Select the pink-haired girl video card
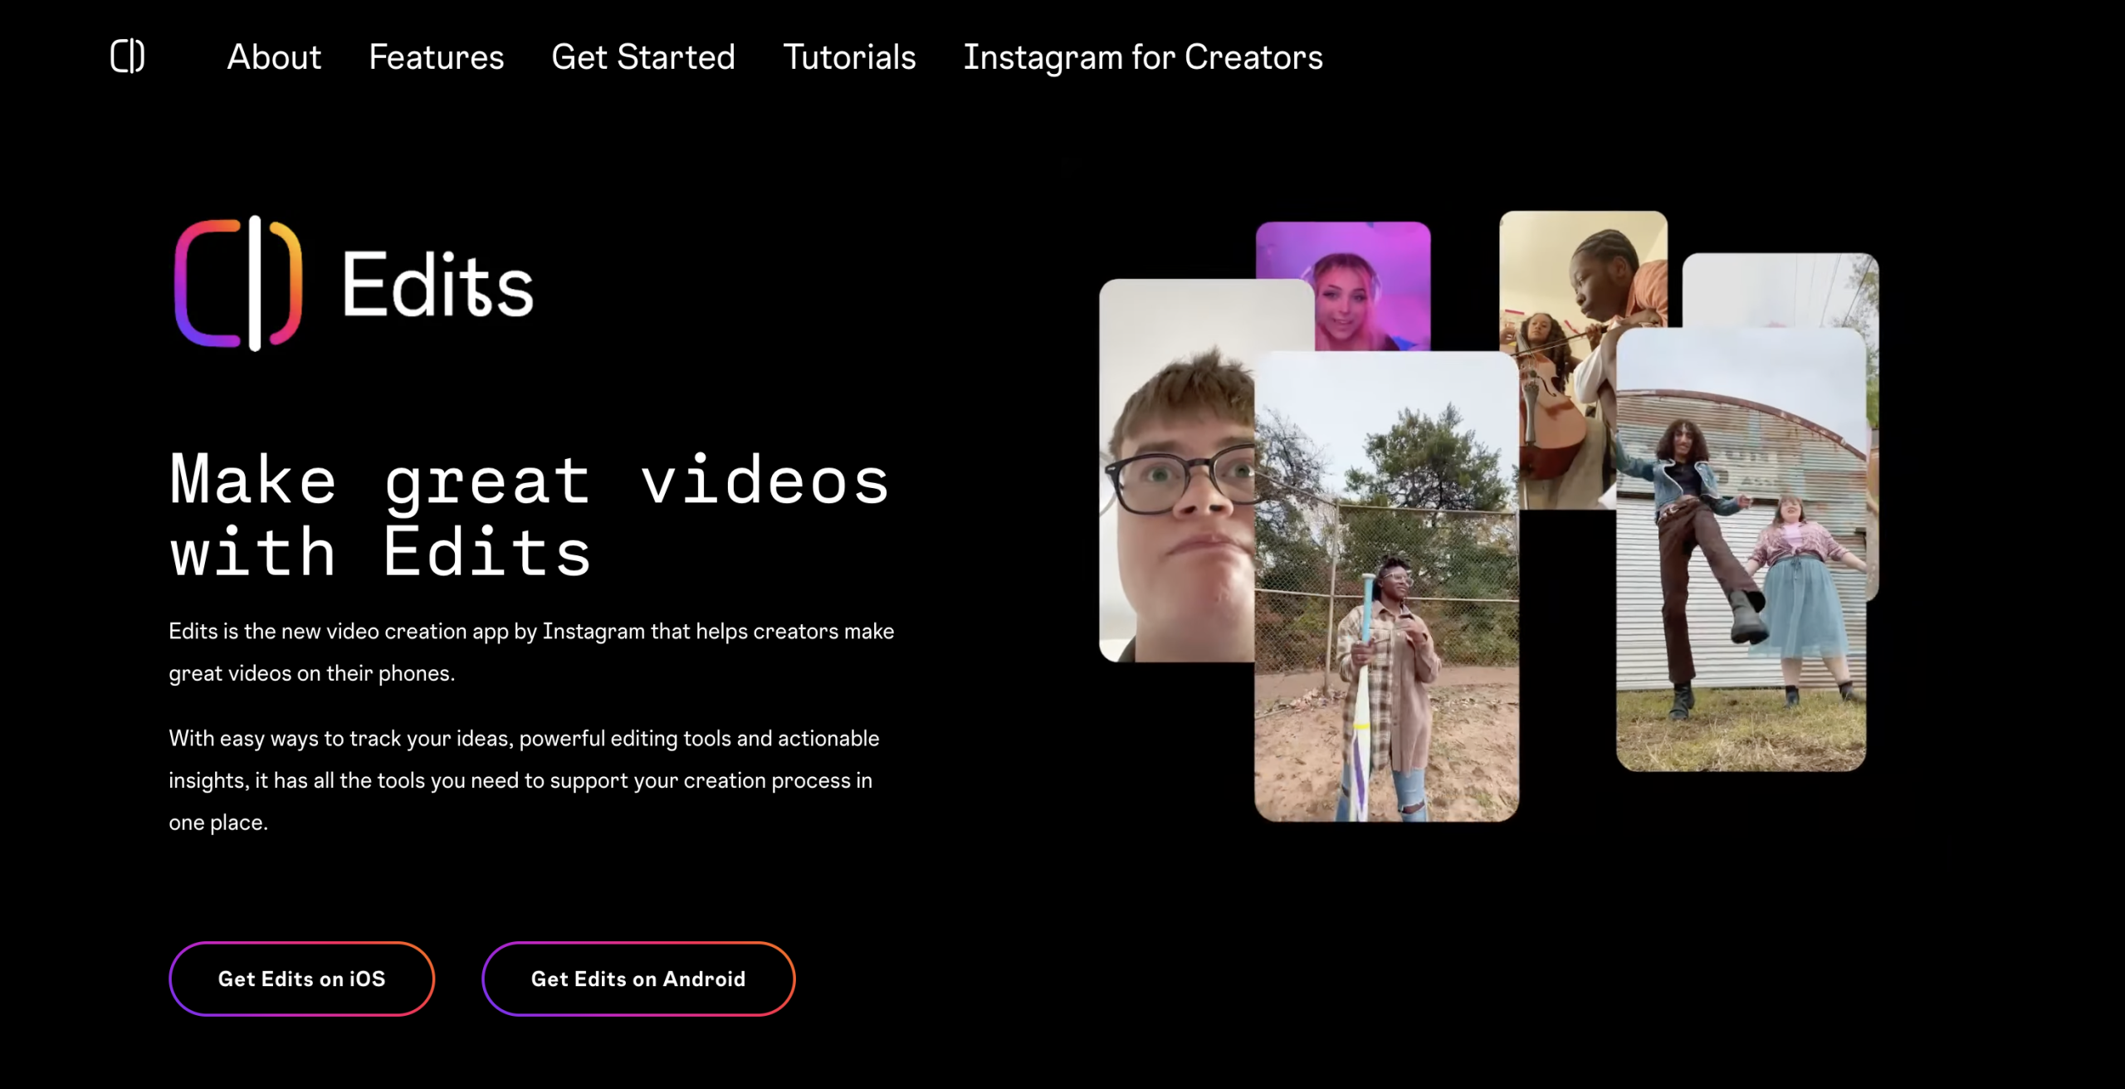The height and width of the screenshot is (1089, 2125). coord(1343,286)
